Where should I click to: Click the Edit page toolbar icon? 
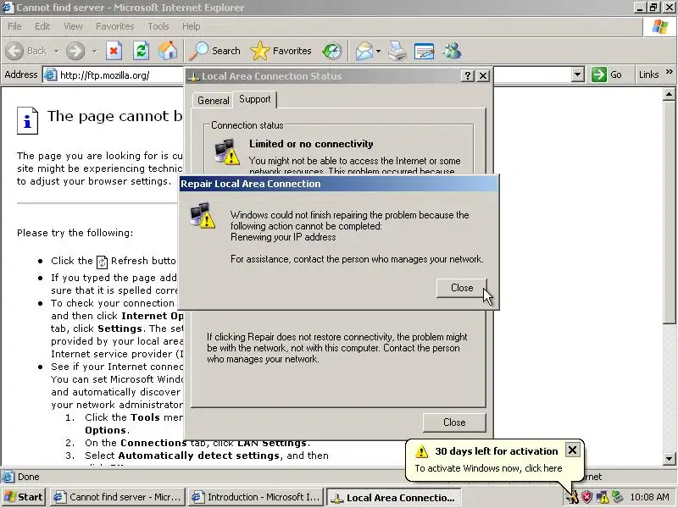pos(424,51)
